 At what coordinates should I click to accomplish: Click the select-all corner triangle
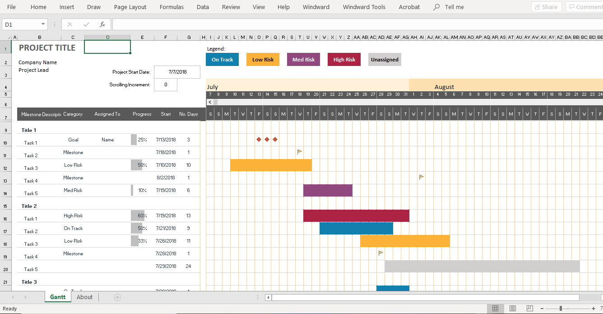[x=8, y=37]
